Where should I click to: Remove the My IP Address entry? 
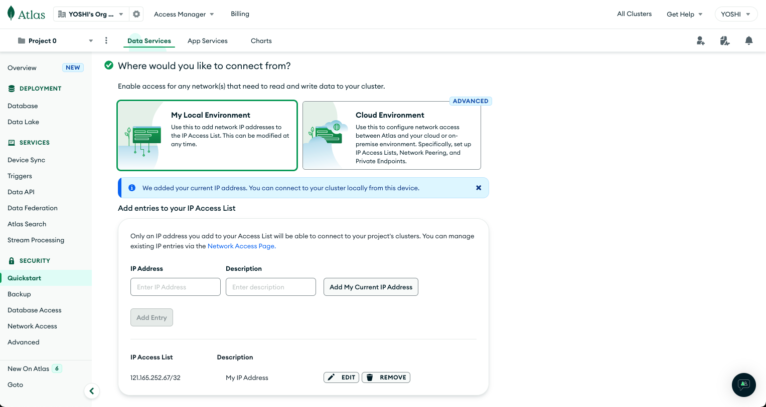tap(386, 377)
